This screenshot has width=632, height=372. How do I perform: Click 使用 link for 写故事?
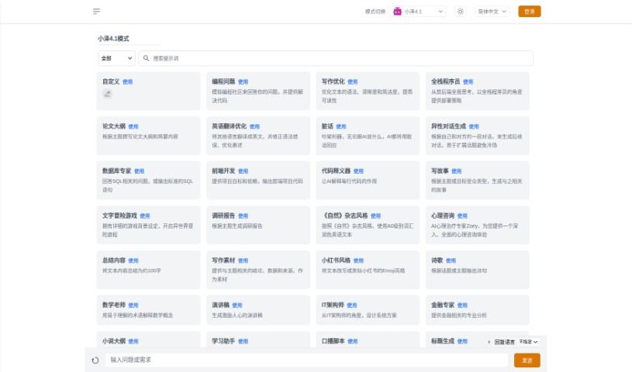click(x=457, y=171)
